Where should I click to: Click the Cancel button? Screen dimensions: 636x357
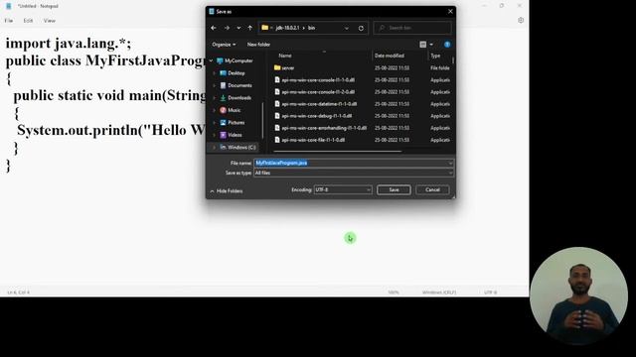pos(432,189)
